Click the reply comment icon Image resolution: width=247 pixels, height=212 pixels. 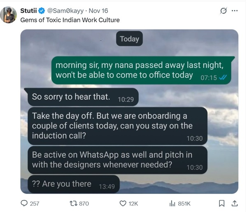(x=24, y=203)
